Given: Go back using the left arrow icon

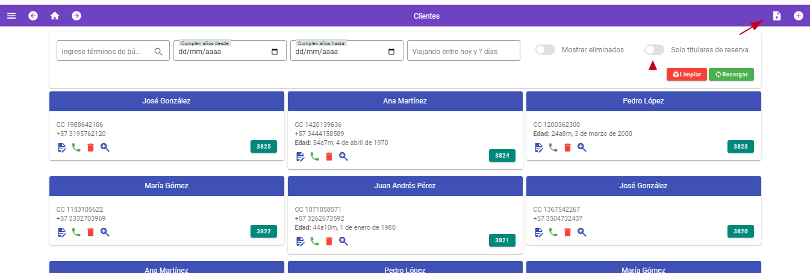Looking at the screenshot, I should (x=33, y=16).
